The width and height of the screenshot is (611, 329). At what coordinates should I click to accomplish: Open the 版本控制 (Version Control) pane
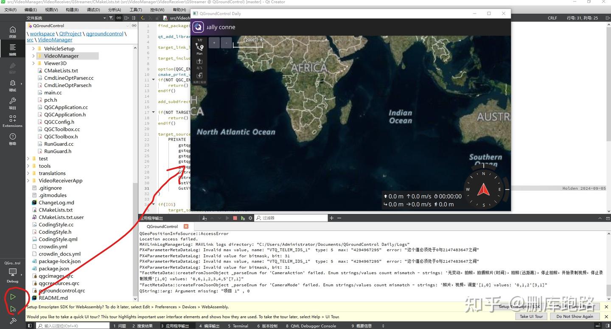[x=267, y=326]
